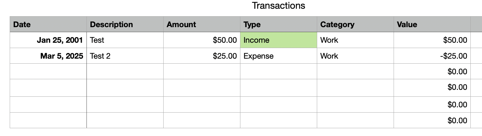Select the Work category in Income row
This screenshot has width=482, height=136.
[355, 40]
